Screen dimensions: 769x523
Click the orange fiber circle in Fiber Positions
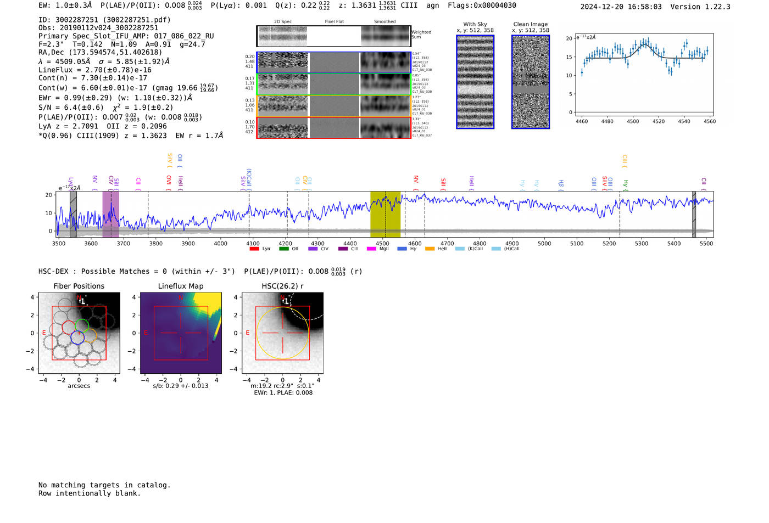point(90,336)
